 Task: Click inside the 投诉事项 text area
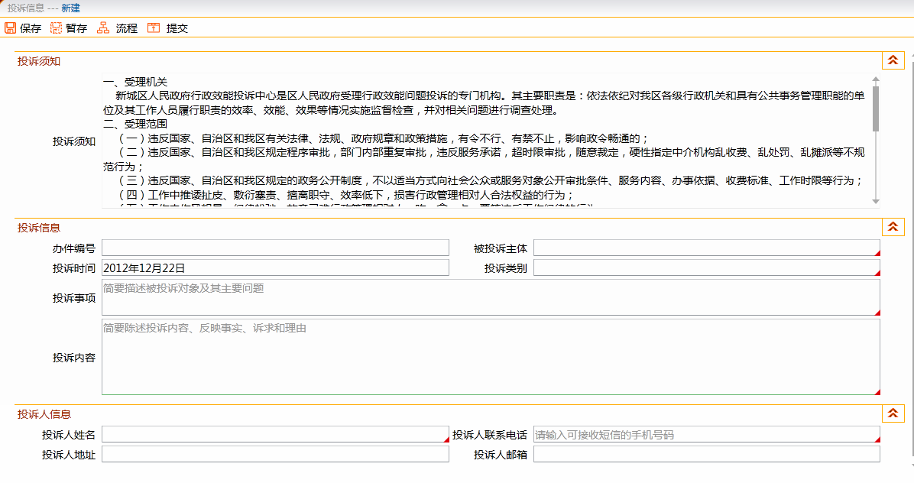coord(489,298)
